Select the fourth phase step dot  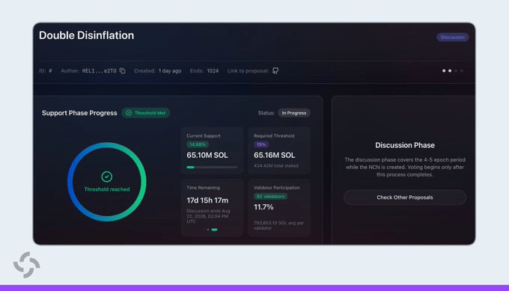(x=462, y=71)
